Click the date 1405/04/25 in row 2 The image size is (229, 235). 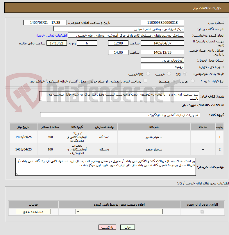(x=24, y=149)
